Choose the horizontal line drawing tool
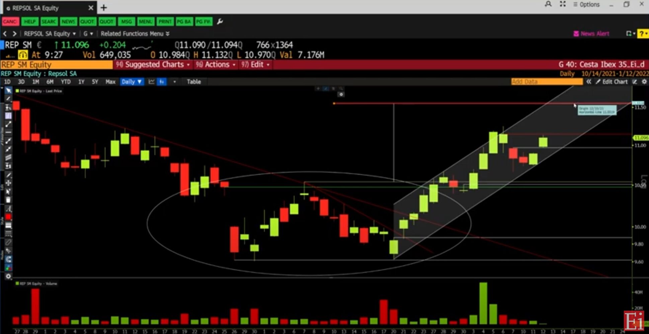 click(x=8, y=133)
